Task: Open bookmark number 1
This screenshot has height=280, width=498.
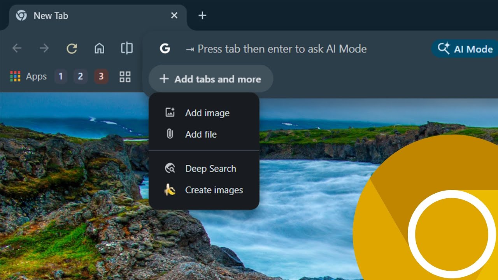Action: (60, 77)
